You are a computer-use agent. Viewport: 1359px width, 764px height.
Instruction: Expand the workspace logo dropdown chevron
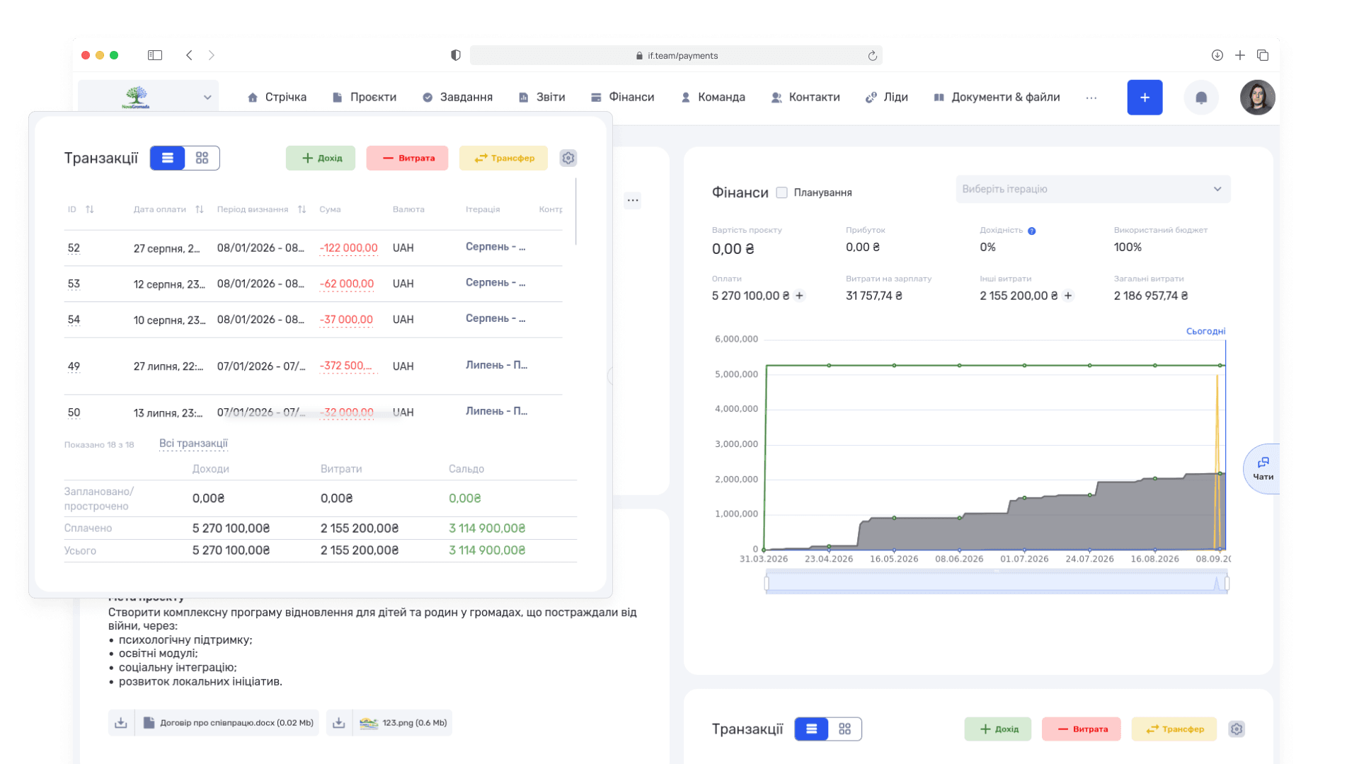(x=207, y=97)
